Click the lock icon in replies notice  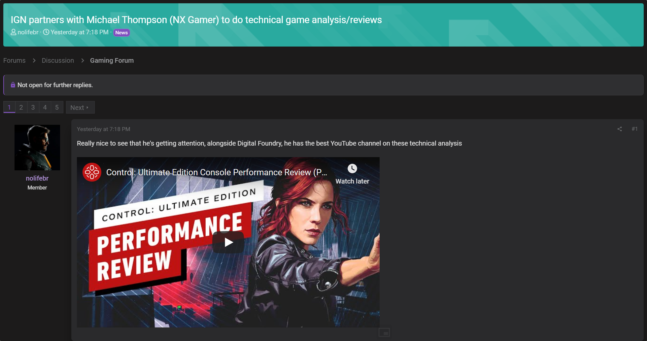point(13,85)
